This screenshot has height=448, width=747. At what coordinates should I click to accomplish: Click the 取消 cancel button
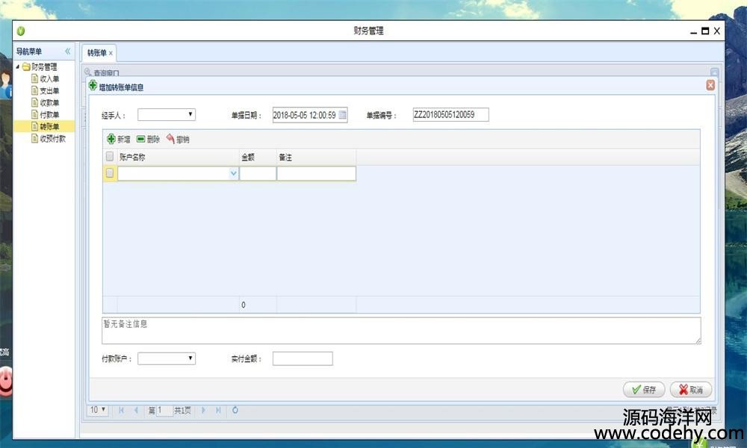pos(690,390)
